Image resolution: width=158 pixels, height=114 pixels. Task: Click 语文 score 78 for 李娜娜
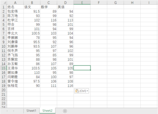click(32, 37)
